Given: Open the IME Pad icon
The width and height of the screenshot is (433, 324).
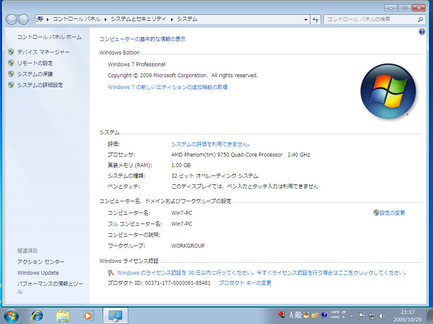Looking at the screenshot, I should pos(306,315).
